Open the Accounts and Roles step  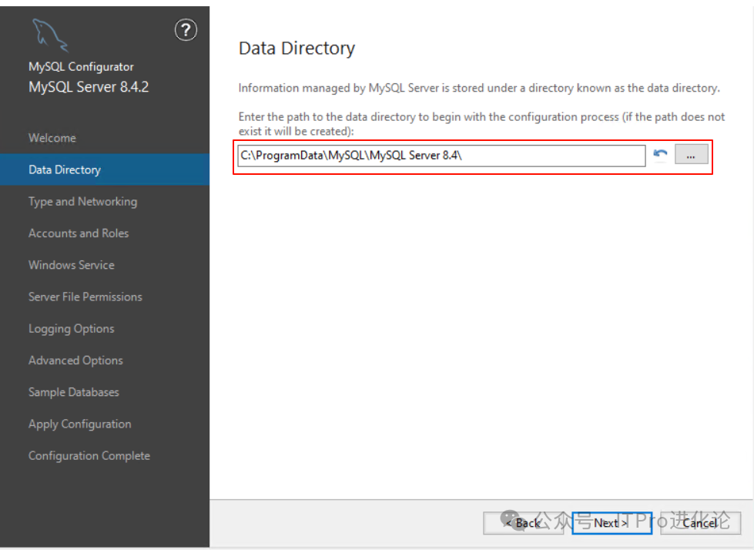pyautogui.click(x=79, y=233)
